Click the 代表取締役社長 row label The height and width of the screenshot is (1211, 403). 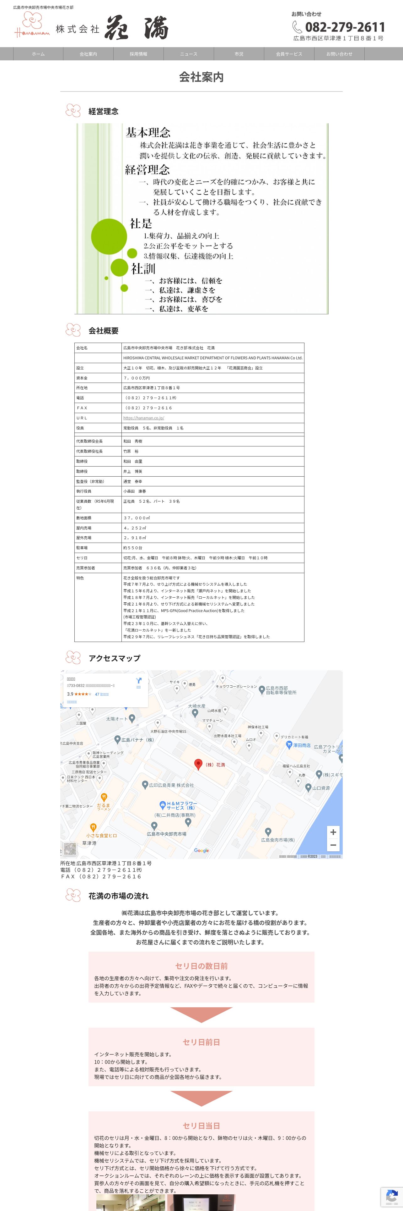click(98, 451)
